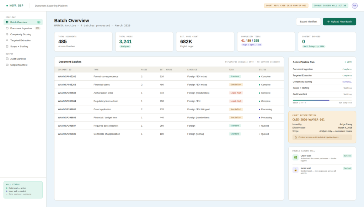The image size is (364, 207).
Task: Click the Inner wall lock icon
Action: [x=295, y=170]
